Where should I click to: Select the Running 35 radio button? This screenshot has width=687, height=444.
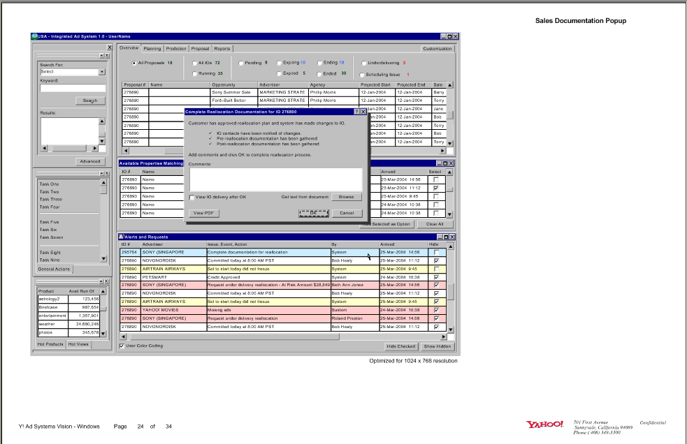tap(194, 73)
